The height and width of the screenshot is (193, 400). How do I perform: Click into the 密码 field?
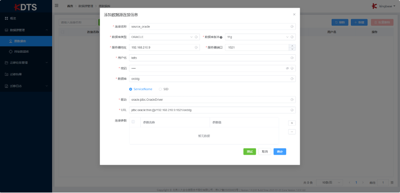point(212,68)
